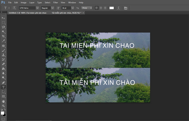Click the black background color swatch
This screenshot has width=189, height=121.
tap(5, 115)
